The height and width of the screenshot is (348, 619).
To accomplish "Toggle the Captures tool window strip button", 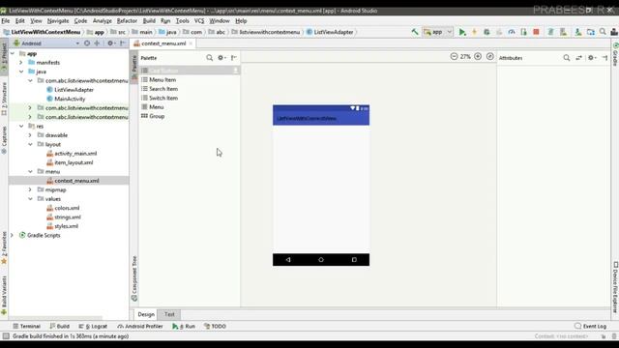I will [x=4, y=140].
